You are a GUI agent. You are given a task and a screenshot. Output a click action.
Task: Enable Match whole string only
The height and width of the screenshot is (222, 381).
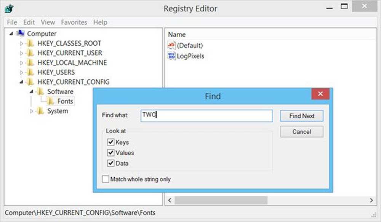[106, 179]
